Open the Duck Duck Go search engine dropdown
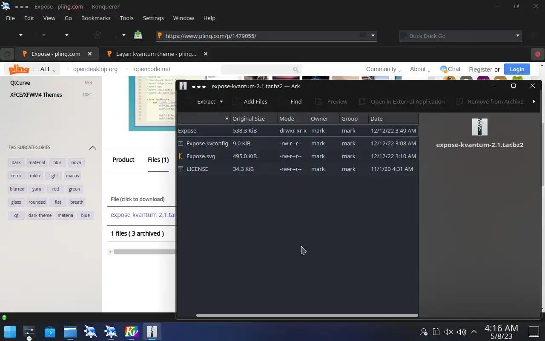 click(518, 36)
